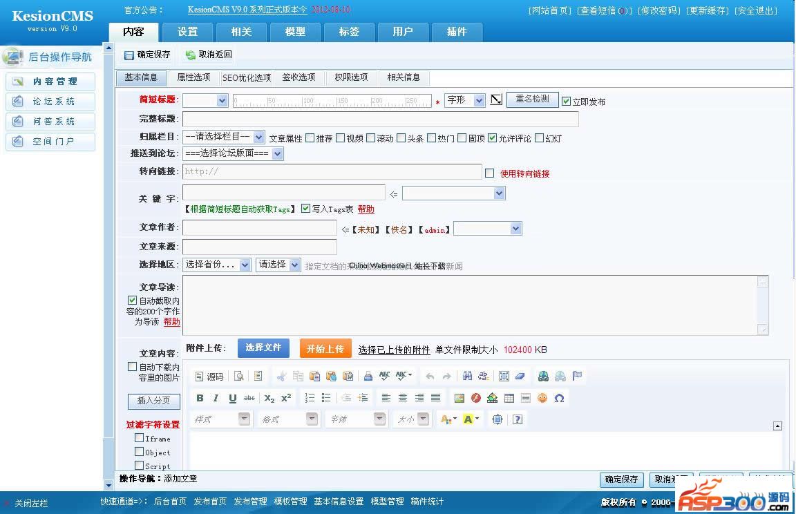Insert a numbered list
796x514 pixels.
coord(310,398)
